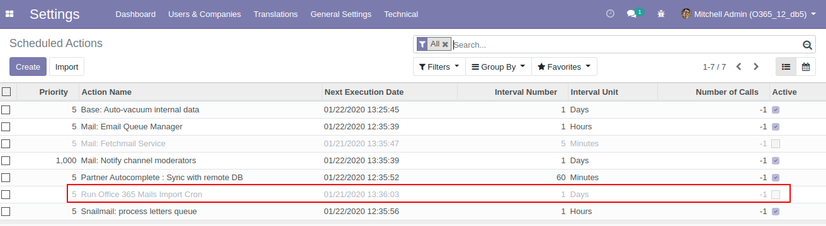Open the apps grid menu icon
The image size is (826, 226).
(x=8, y=14)
